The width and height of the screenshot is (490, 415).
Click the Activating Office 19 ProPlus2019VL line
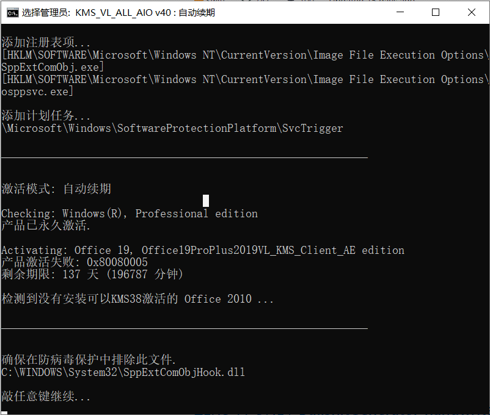[202, 250]
